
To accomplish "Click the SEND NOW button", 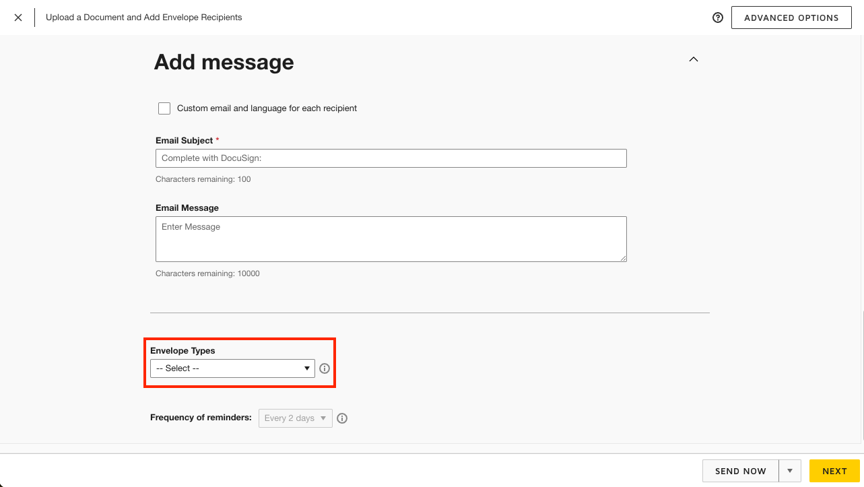I will coord(740,471).
